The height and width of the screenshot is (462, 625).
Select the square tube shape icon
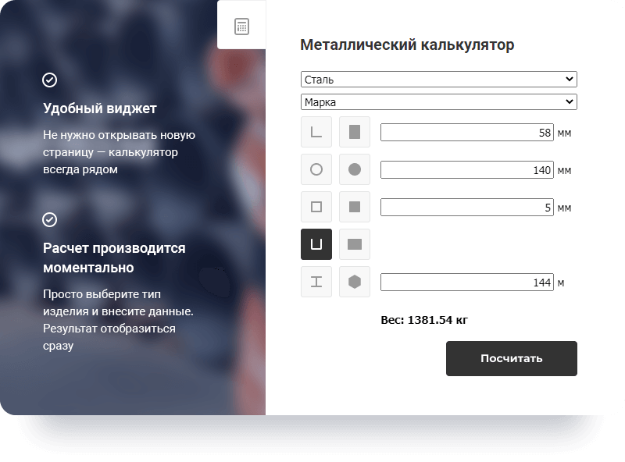pyautogui.click(x=316, y=207)
